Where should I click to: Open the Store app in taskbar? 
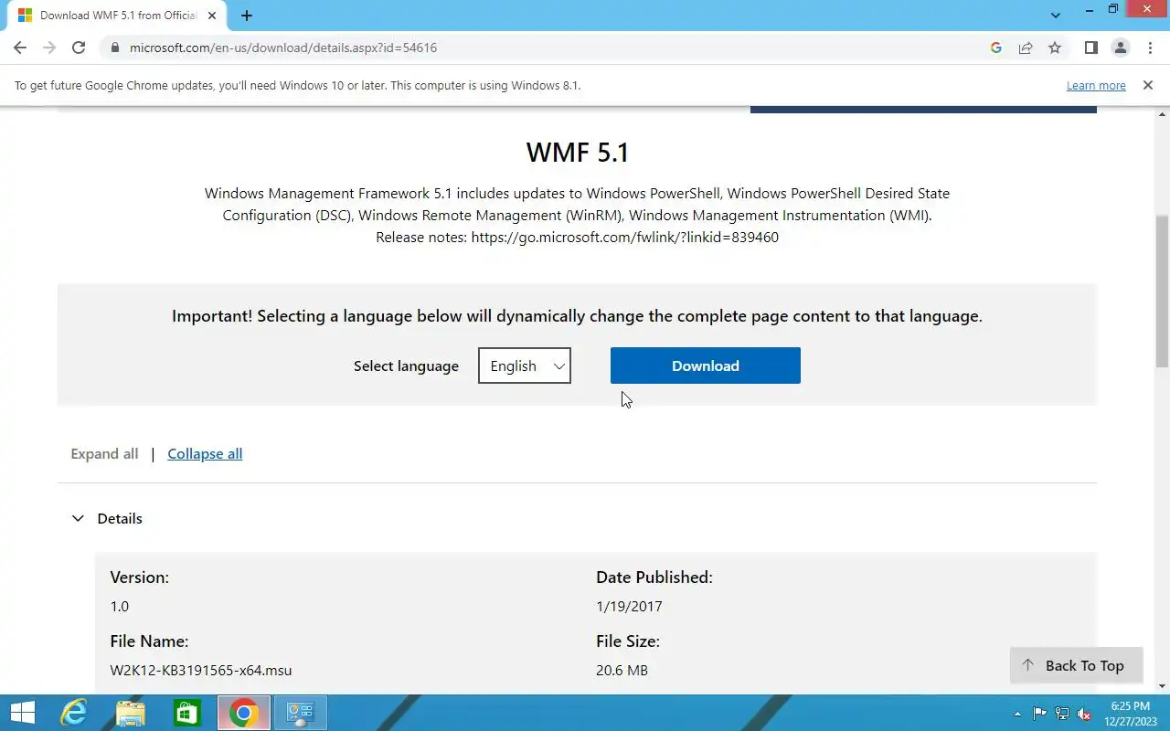click(187, 713)
